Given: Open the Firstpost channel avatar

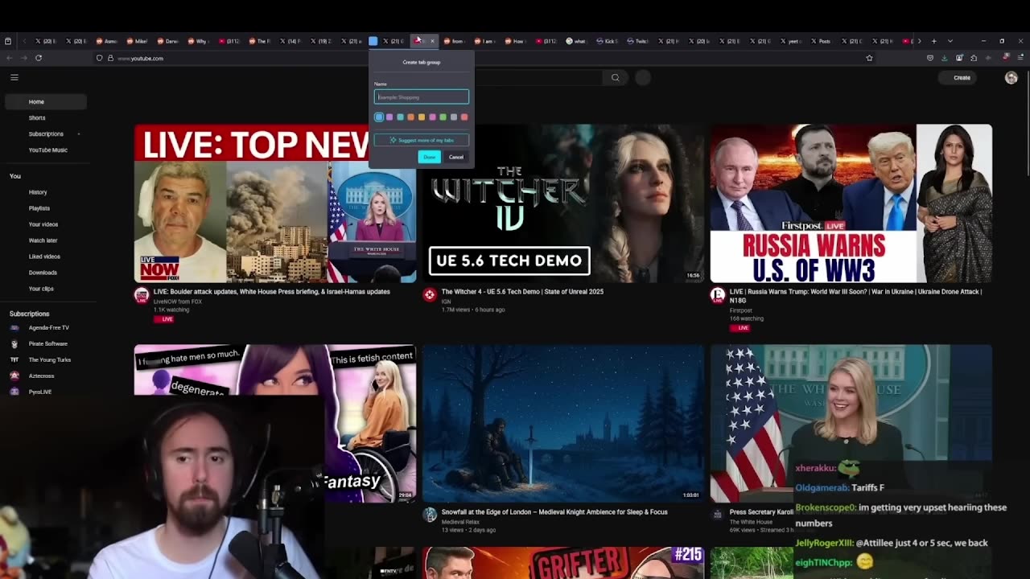Looking at the screenshot, I should coord(718,295).
